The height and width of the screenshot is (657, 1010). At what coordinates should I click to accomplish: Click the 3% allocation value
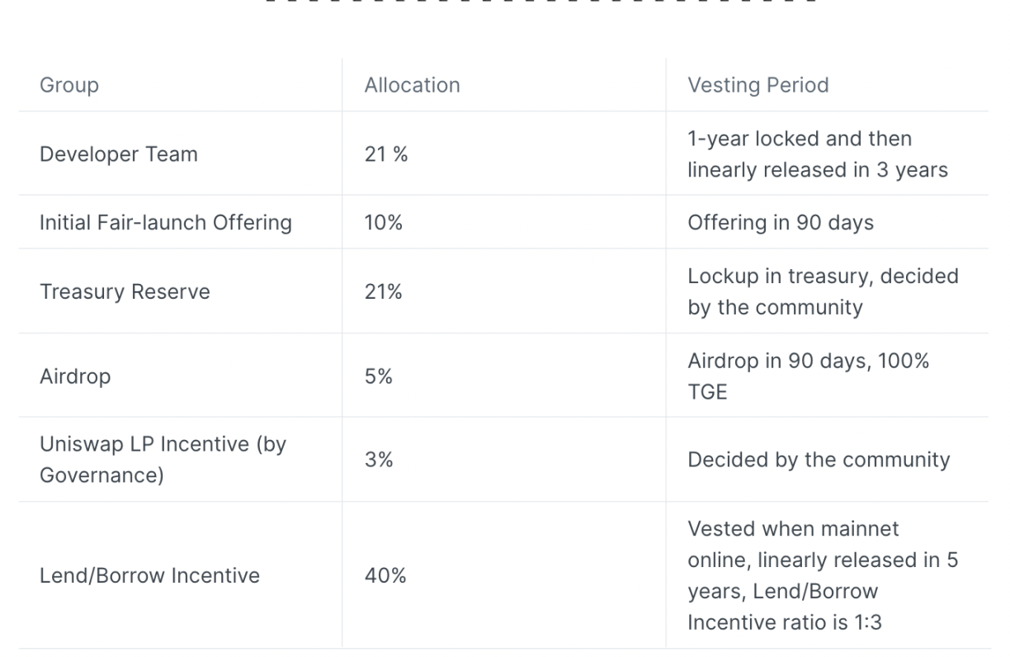(379, 460)
